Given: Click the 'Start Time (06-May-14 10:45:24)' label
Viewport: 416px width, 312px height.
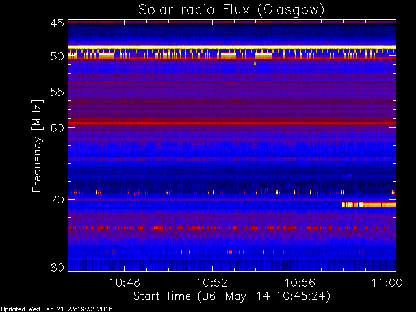Looking at the screenshot, I should [x=231, y=296].
